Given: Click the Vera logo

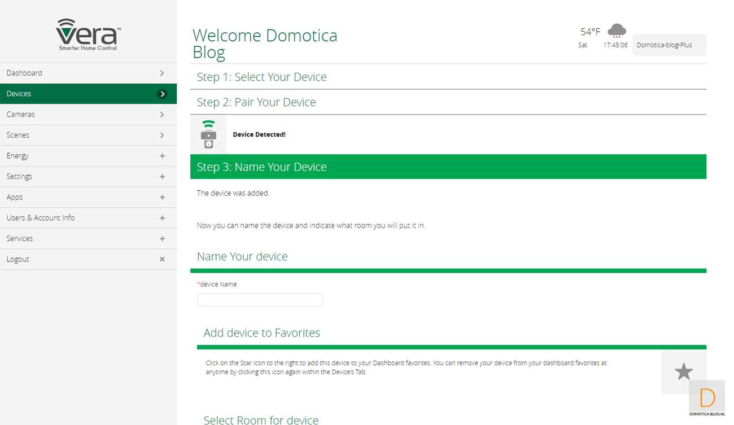Looking at the screenshot, I should (x=88, y=34).
